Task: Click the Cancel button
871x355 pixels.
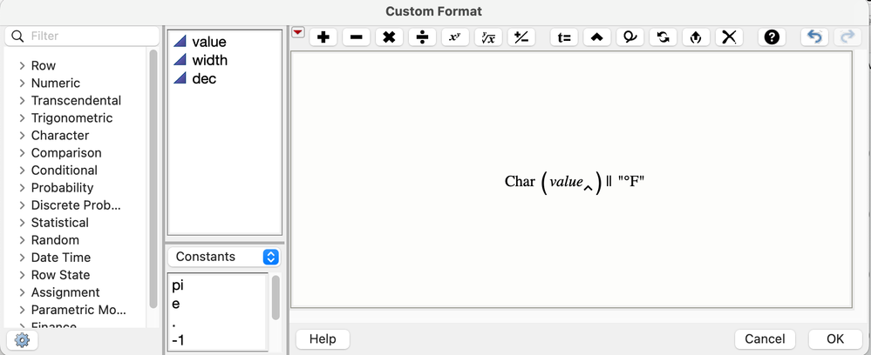Action: click(x=765, y=339)
